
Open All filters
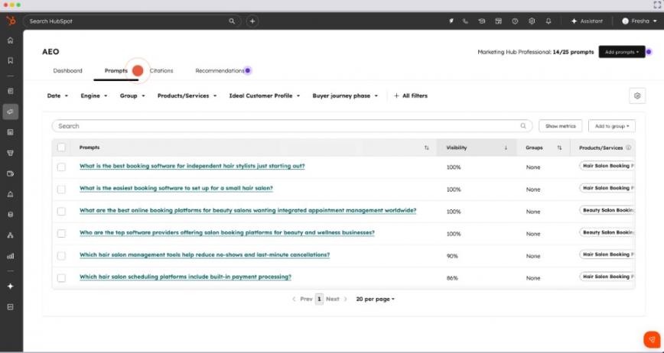point(411,96)
